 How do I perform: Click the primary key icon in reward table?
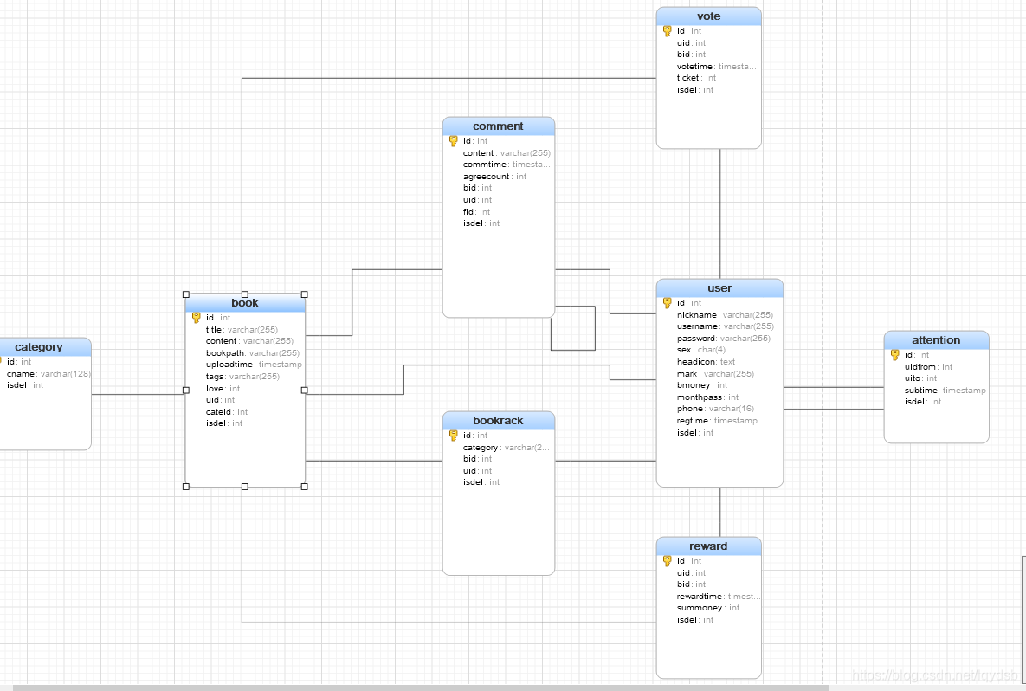coord(667,561)
